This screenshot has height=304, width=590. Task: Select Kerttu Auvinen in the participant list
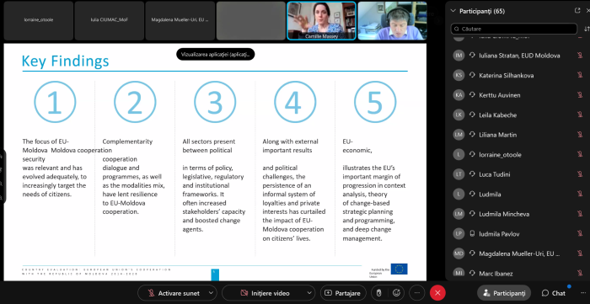point(518,95)
